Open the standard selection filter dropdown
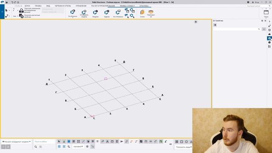 point(78,147)
